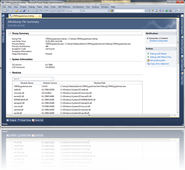This screenshot has width=185, height=170.
Task: Sort by Module Name column header
Action: pyautogui.click(x=27, y=83)
